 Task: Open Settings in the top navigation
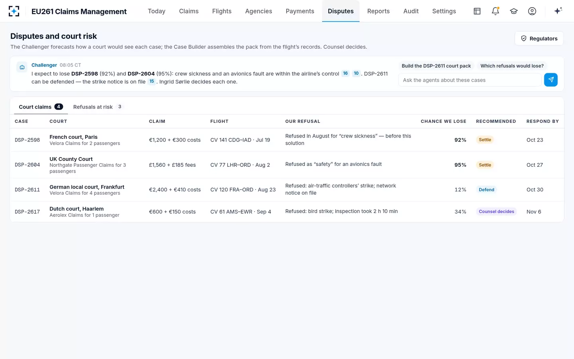(x=444, y=11)
